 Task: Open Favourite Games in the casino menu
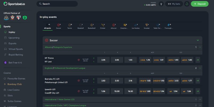pos(16,79)
